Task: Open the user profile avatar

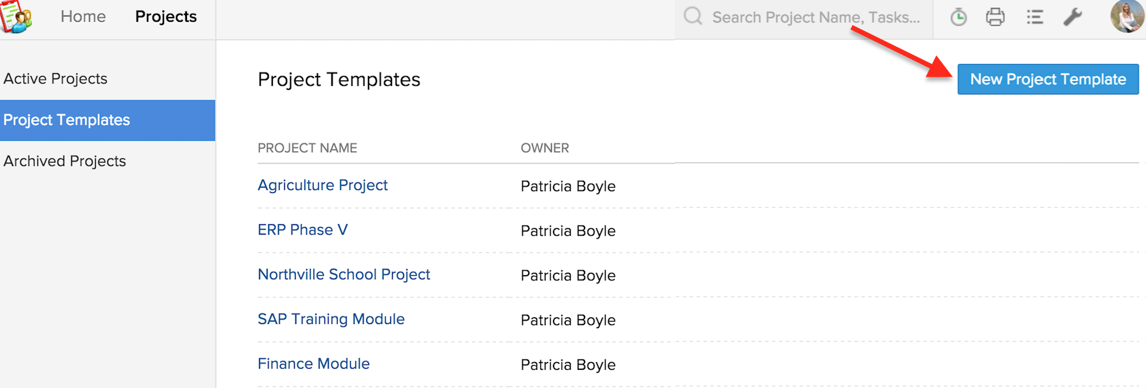Action: point(1127,17)
